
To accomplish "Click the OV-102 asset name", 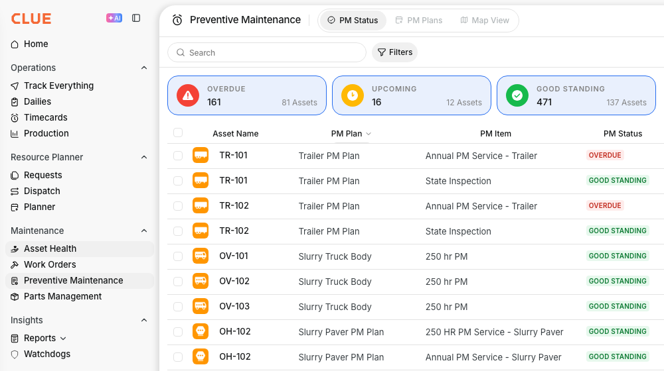I will tap(234, 282).
